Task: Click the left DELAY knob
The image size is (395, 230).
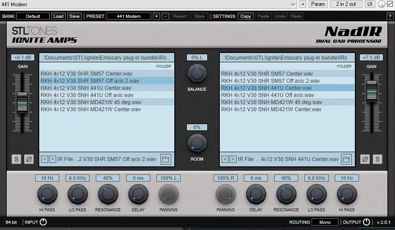Action: tap(138, 194)
